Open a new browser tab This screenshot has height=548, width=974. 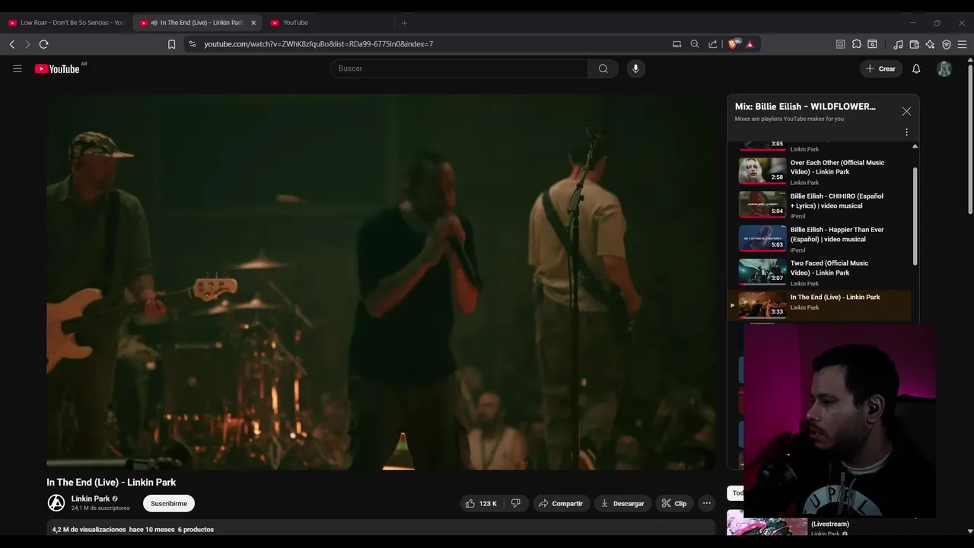click(404, 23)
